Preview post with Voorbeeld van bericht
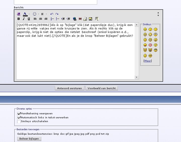181x142 pixels. coord(101,88)
